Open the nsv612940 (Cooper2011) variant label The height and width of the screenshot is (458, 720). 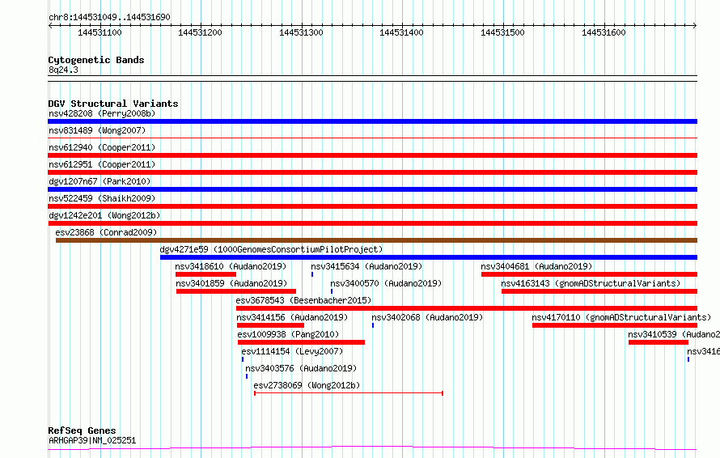click(102, 147)
